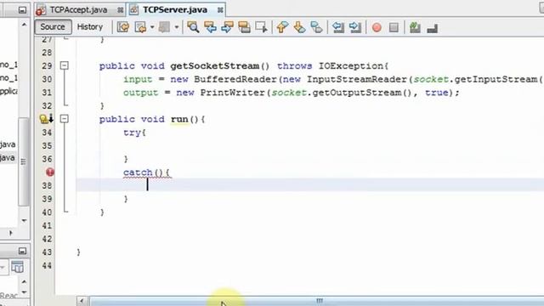
Task: Open the Back history dropdown arrow
Action: tap(152, 27)
